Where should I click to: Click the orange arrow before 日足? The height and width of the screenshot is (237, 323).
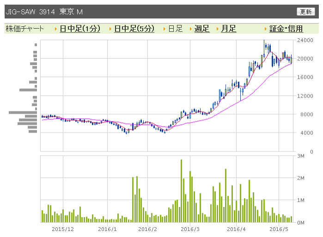[165, 29]
